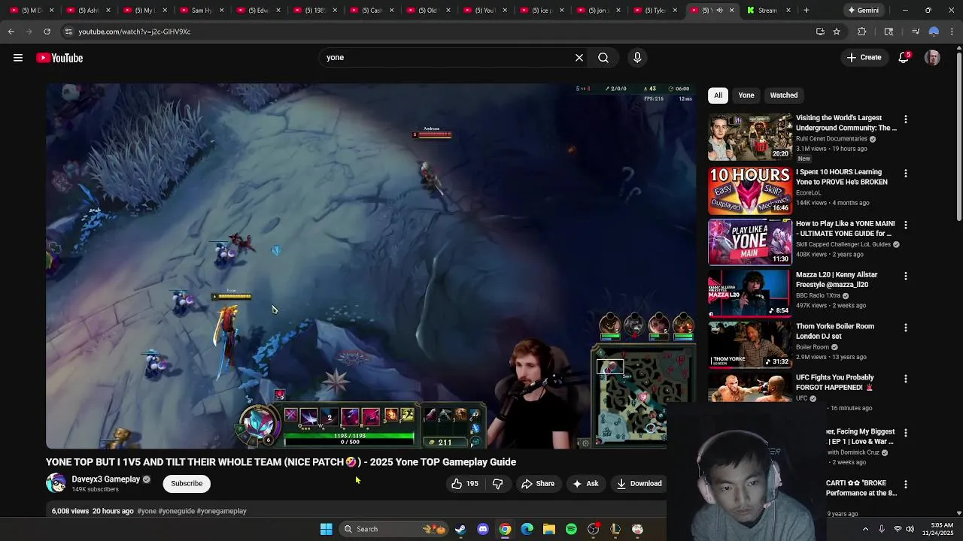
Task: Open options for Mazza L20 video
Action: [905, 277]
